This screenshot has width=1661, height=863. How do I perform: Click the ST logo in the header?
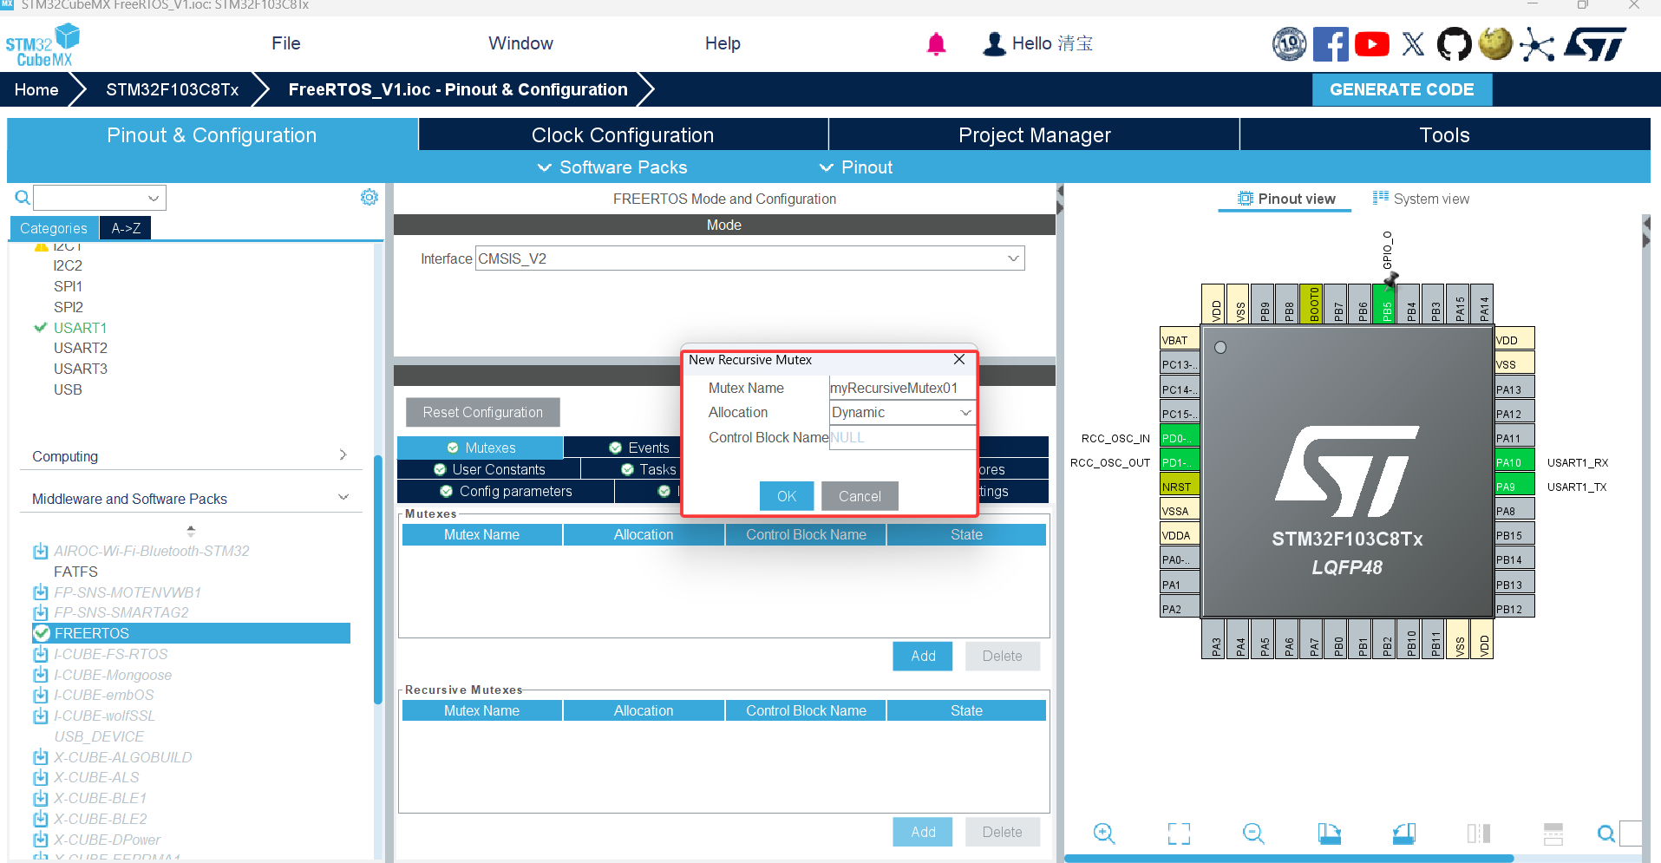1595,44
